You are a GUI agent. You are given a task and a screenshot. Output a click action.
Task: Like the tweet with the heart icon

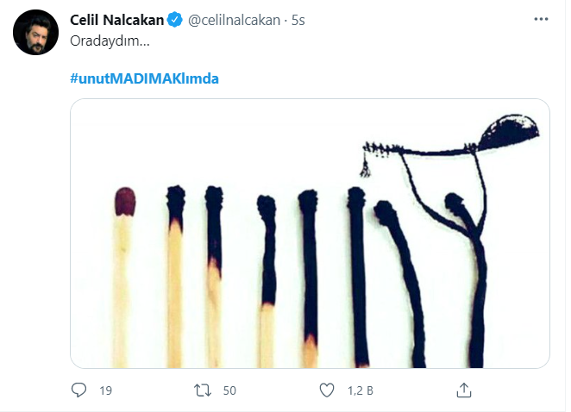pos(327,390)
